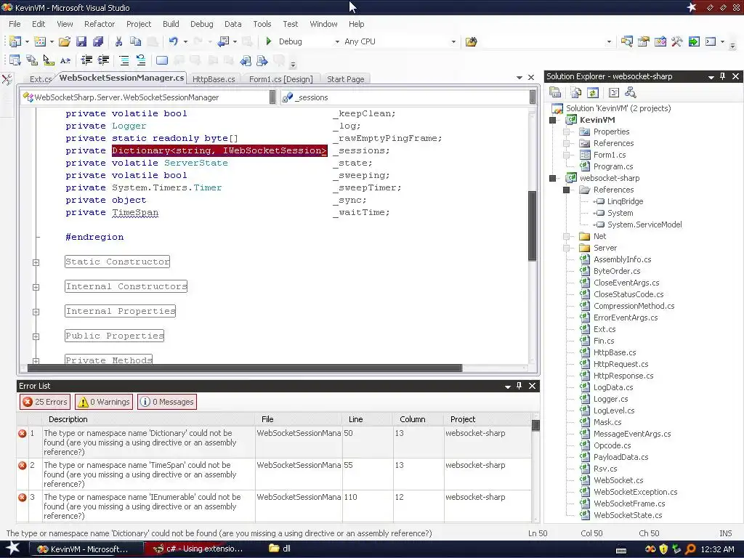Toggle the 25 Errors filter button
This screenshot has height=558, width=744.
pos(45,402)
